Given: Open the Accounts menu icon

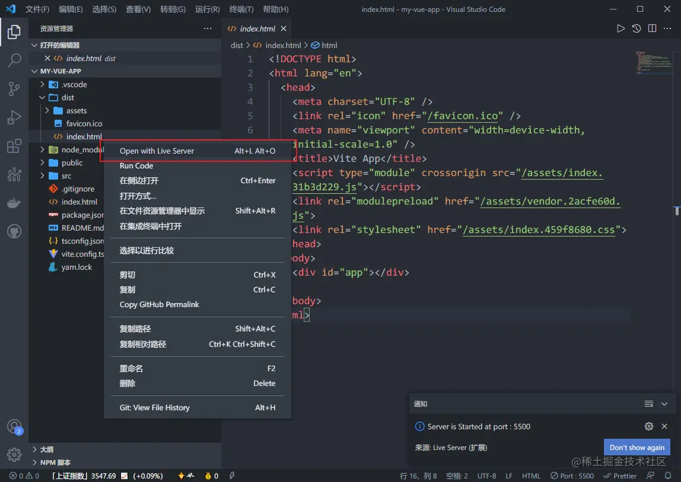Looking at the screenshot, I should (x=14, y=426).
